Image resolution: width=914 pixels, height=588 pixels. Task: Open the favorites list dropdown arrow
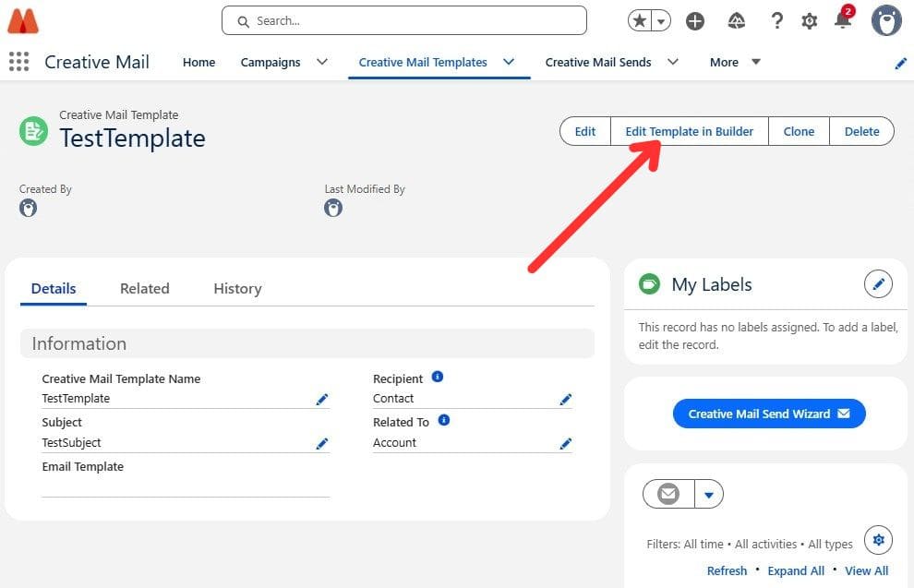coord(661,21)
